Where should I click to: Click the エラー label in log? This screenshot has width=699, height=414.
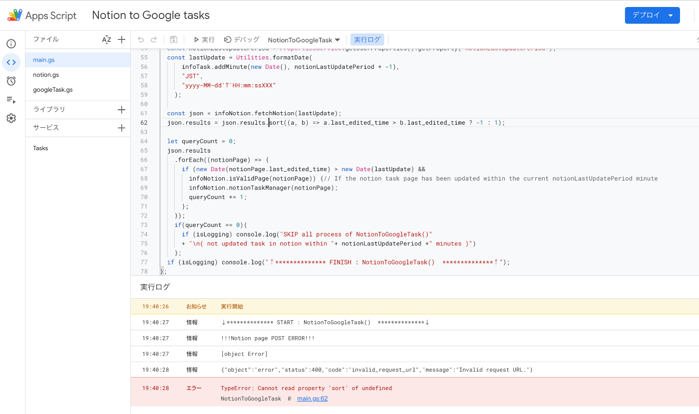[x=194, y=388]
